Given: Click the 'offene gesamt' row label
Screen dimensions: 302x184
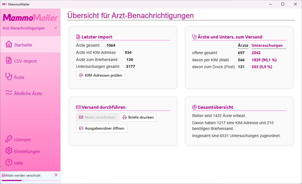Looking at the screenshot, I should [x=205, y=53].
